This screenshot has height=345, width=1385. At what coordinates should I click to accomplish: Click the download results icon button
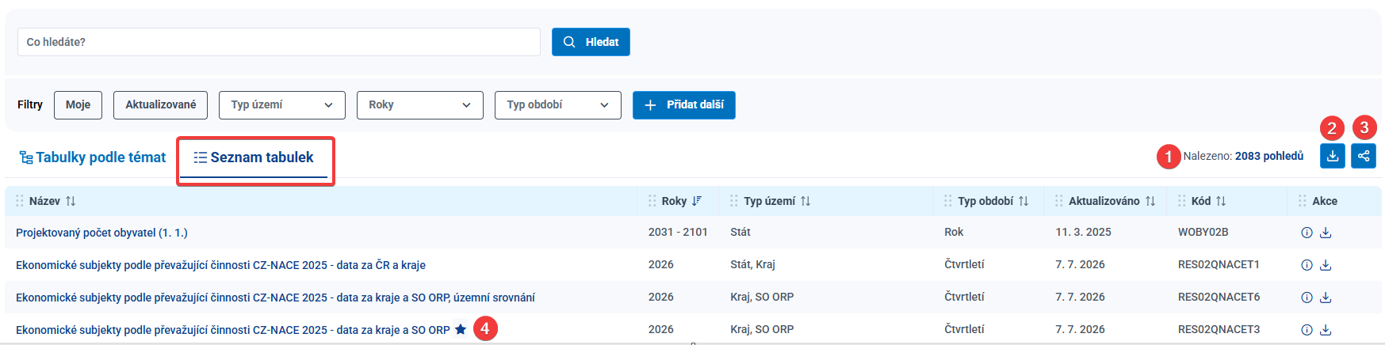[1333, 156]
